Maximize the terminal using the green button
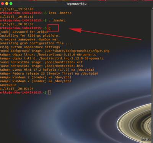The image size is (153, 143). tap(11, 4)
